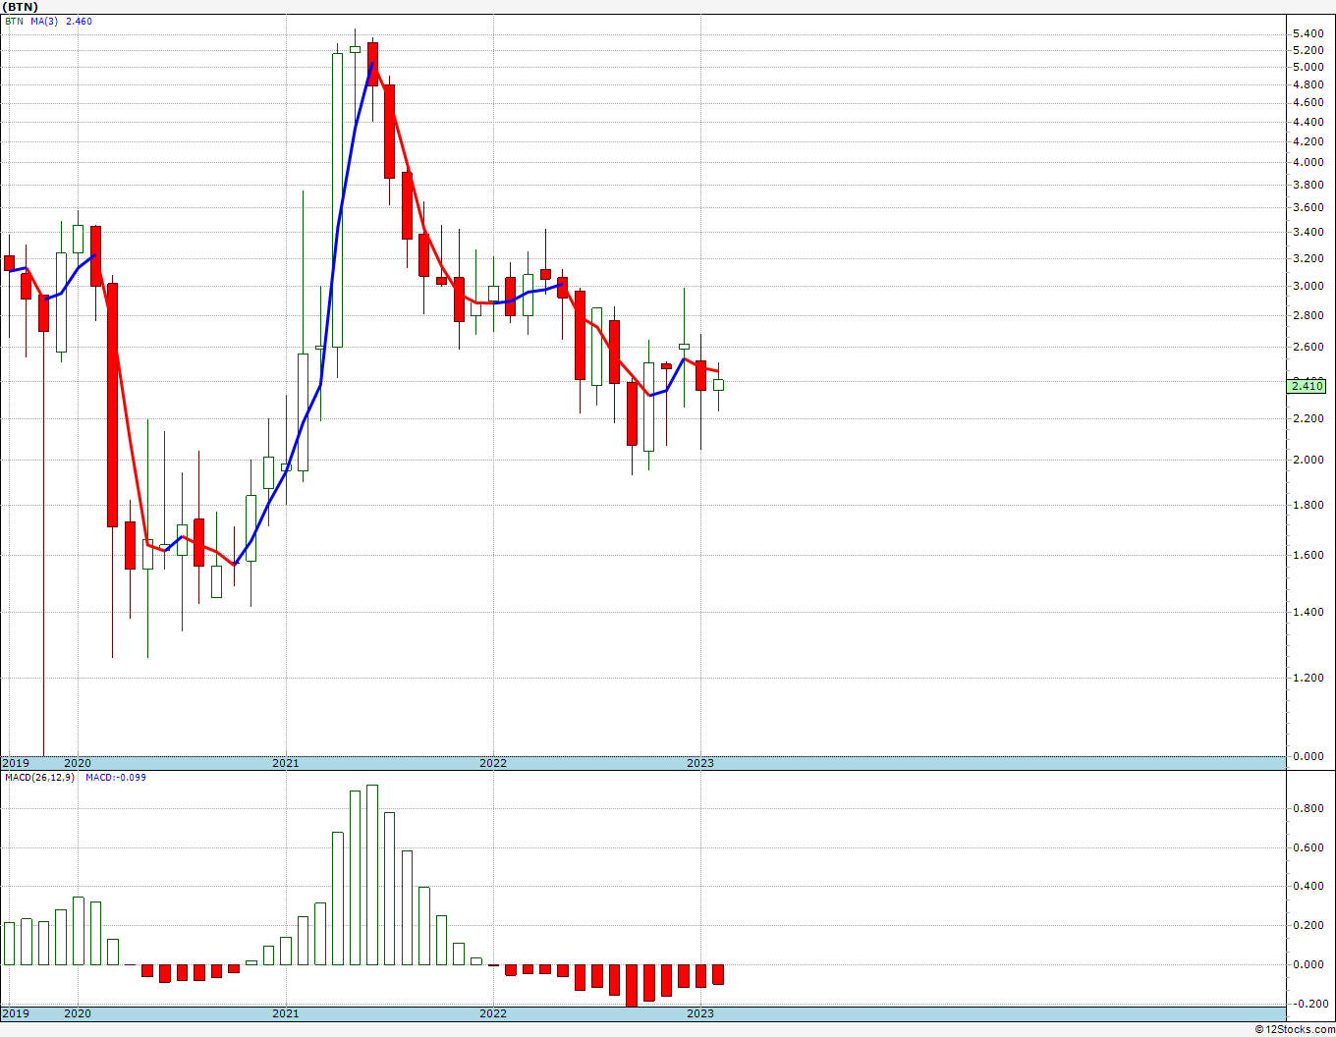Click 2023 on the MACD panel time axis

700,1013
